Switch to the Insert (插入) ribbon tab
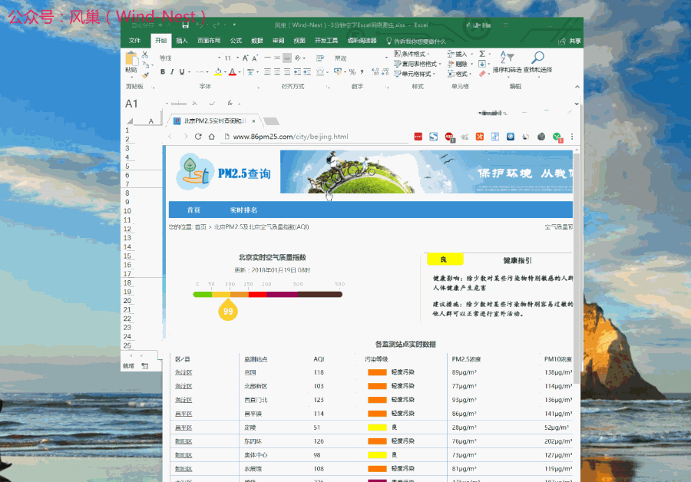The image size is (691, 482). pyautogui.click(x=181, y=41)
